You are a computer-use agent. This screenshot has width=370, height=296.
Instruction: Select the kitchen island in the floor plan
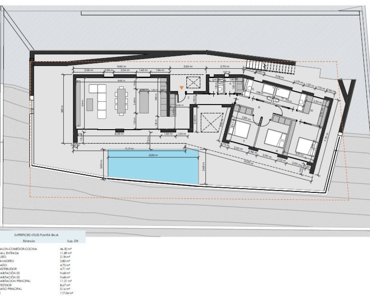tap(144, 101)
